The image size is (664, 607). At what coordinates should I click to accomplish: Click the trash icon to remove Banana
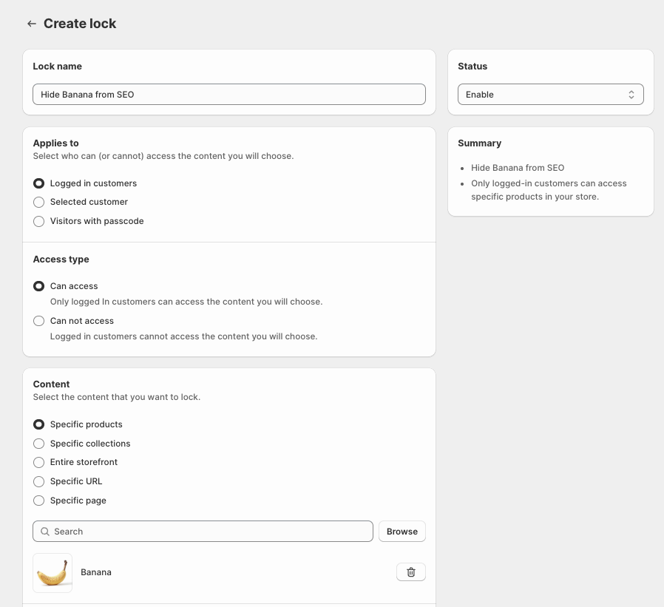coord(410,572)
